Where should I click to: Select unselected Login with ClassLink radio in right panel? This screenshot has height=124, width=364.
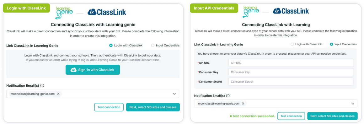[292, 44]
